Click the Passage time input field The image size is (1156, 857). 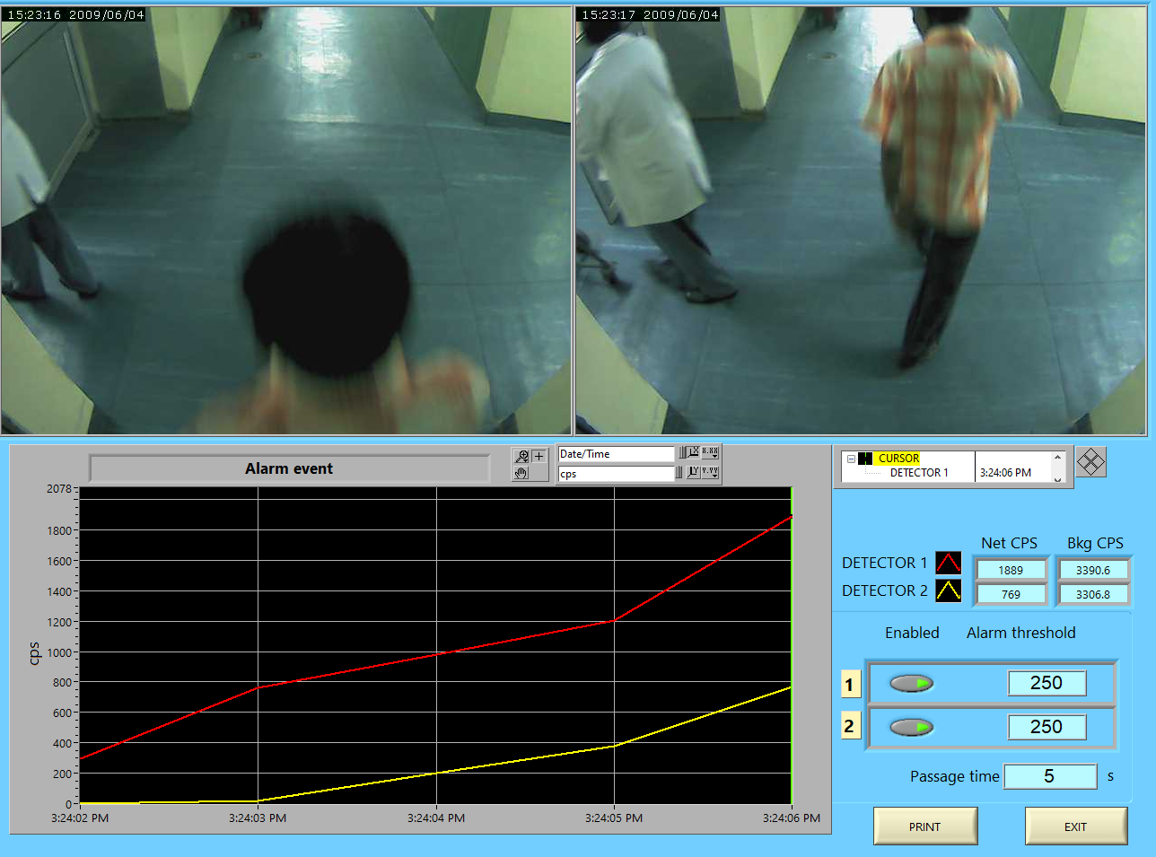[x=1049, y=776]
